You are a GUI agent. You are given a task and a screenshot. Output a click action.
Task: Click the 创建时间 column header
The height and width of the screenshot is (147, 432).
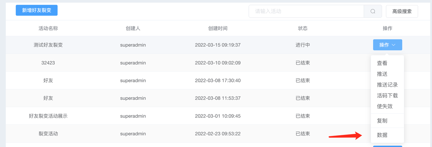pos(218,29)
